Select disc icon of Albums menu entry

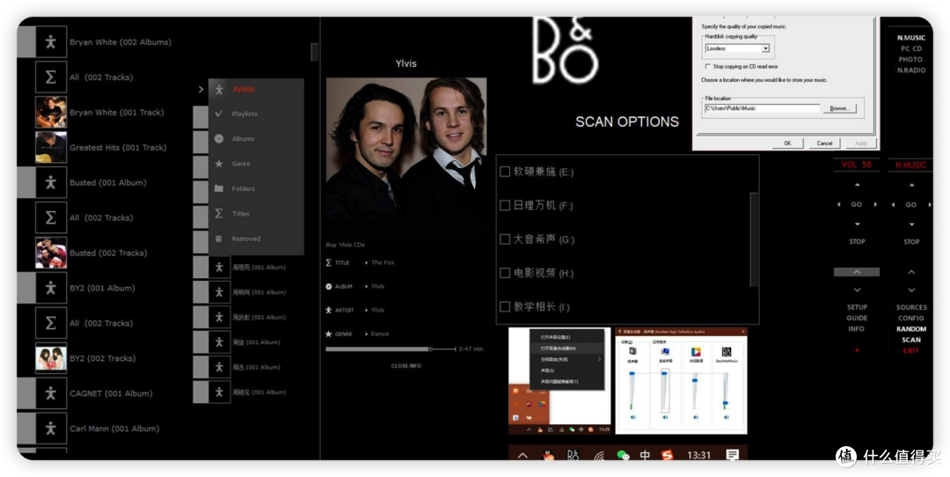point(219,138)
